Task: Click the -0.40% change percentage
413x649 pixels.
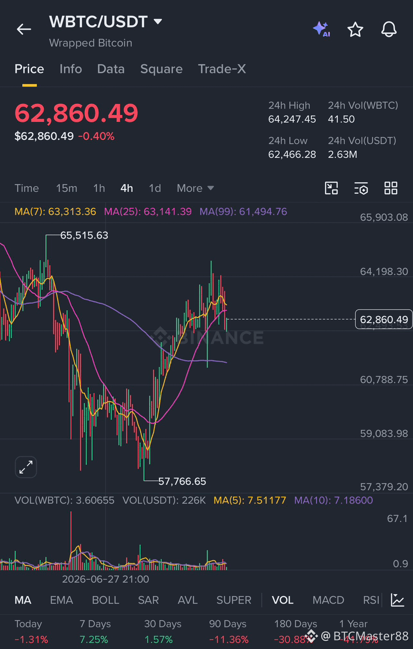Action: tap(96, 136)
